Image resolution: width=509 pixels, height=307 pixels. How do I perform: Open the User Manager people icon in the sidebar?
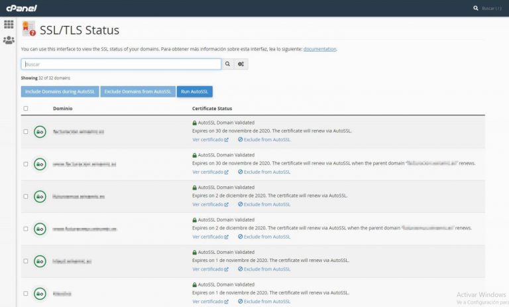pyautogui.click(x=9, y=40)
